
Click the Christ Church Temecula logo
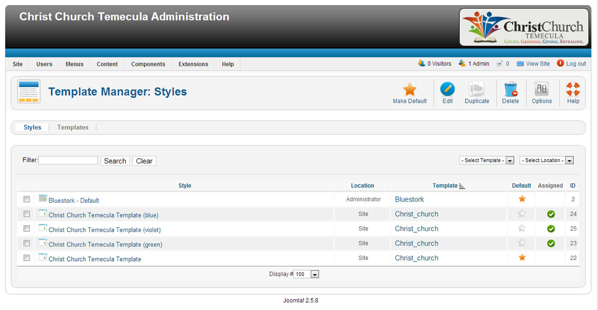(x=523, y=27)
